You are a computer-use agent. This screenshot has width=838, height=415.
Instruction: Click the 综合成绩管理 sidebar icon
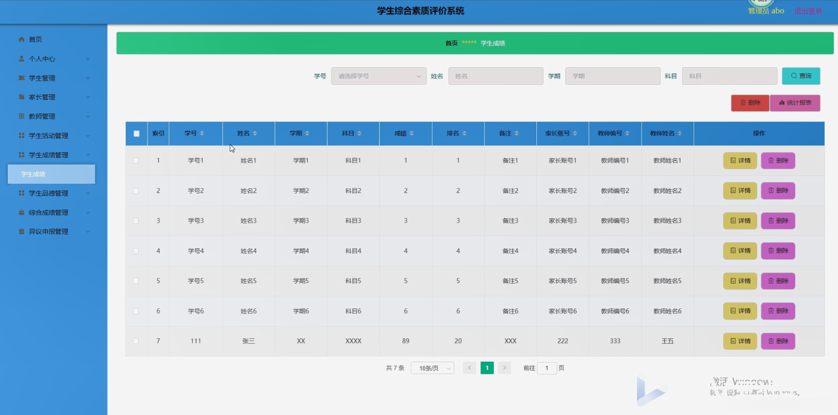pos(21,212)
